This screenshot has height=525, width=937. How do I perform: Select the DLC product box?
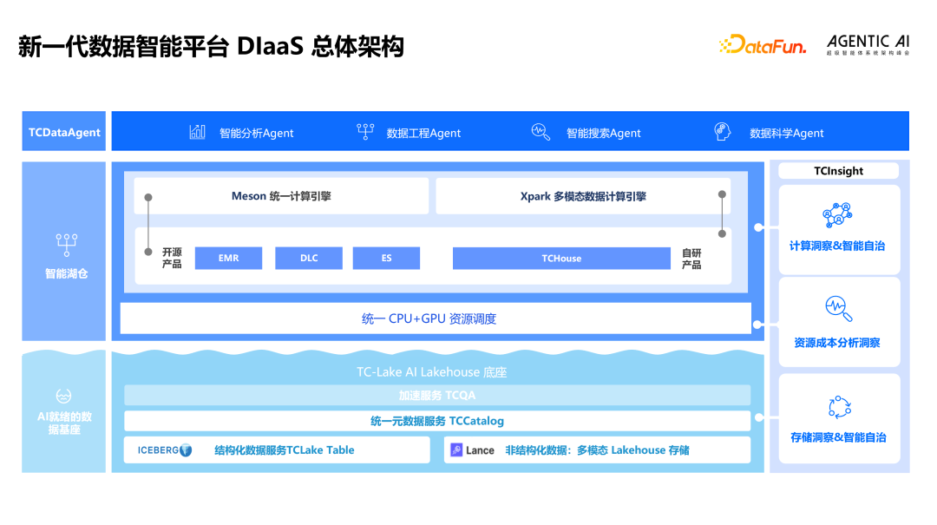pyautogui.click(x=309, y=259)
